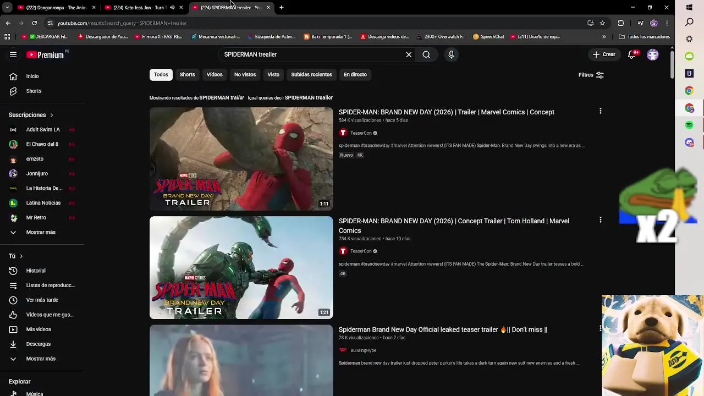The image size is (704, 396).
Task: Reload the page
Action: (35, 23)
